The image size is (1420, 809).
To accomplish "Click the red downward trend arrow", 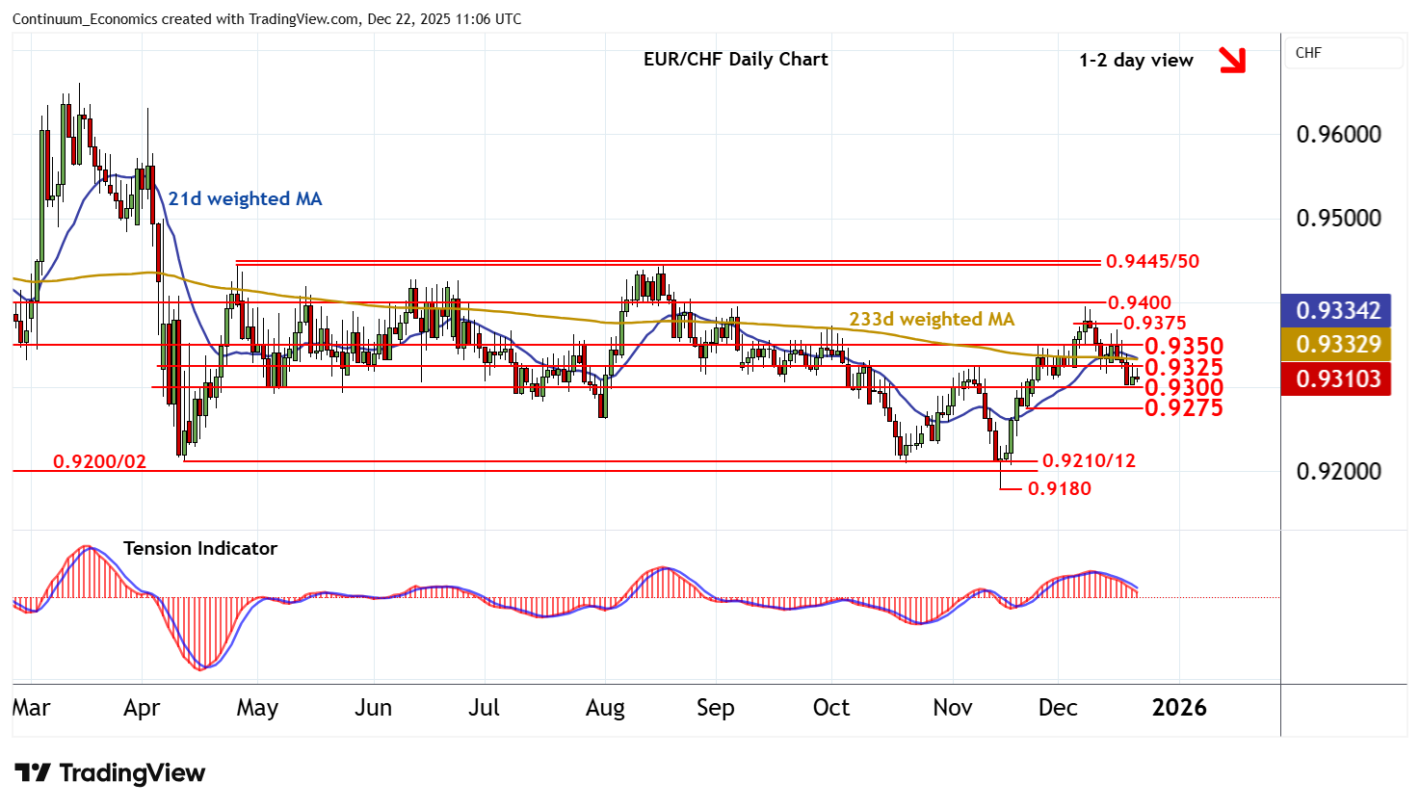I will click(1231, 60).
